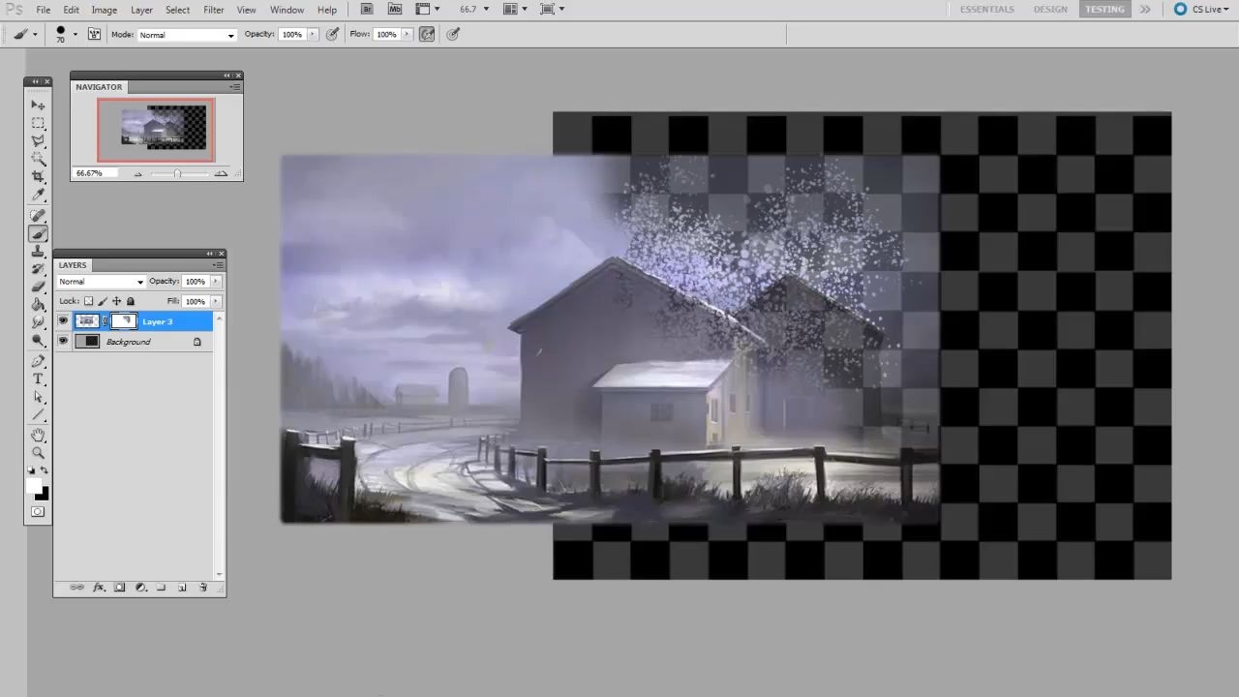The image size is (1239, 697).
Task: Select the Dodge tool
Action: click(38, 340)
